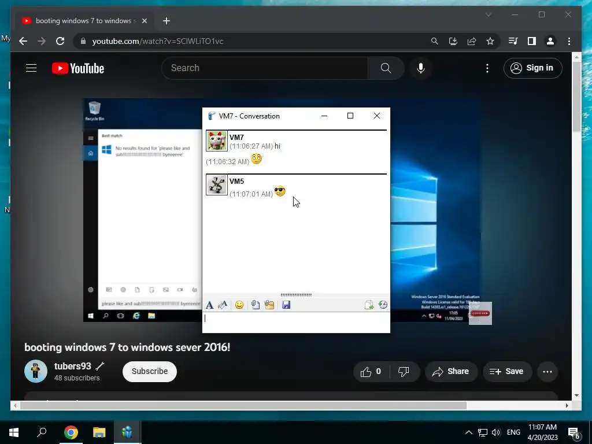Open Chrome tab search chevron
592x444 pixels.
(x=489, y=14)
